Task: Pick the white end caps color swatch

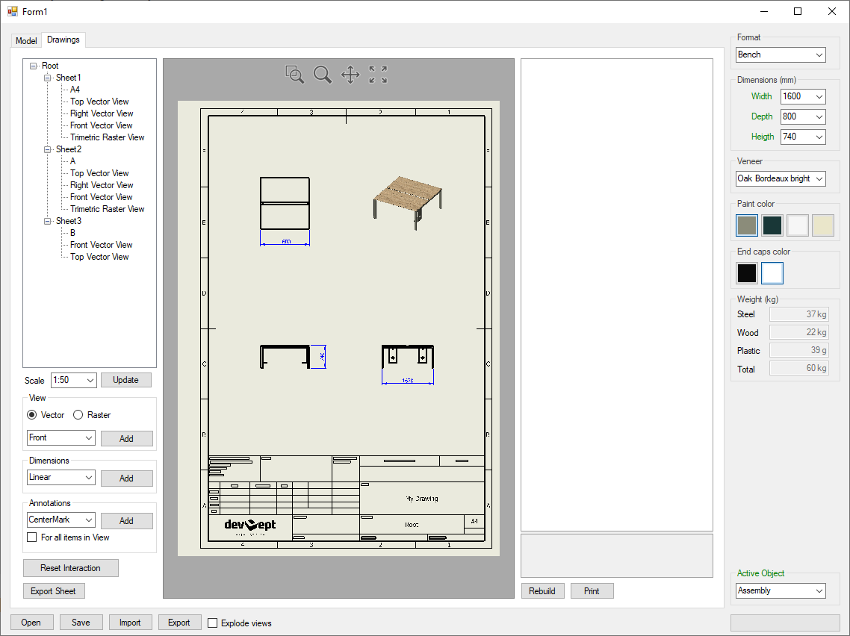Action: [x=772, y=273]
